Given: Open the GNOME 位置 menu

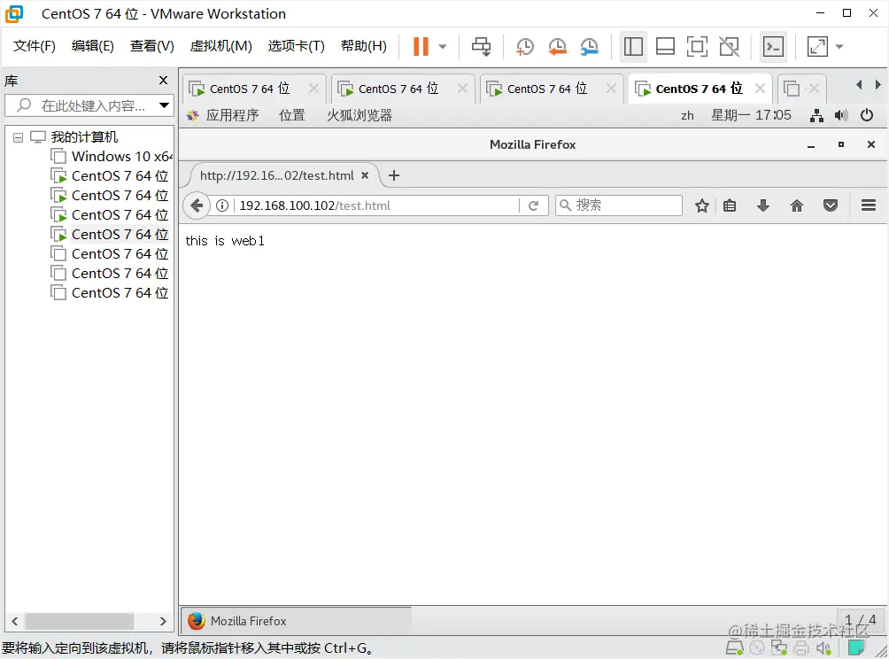Looking at the screenshot, I should click(292, 116).
